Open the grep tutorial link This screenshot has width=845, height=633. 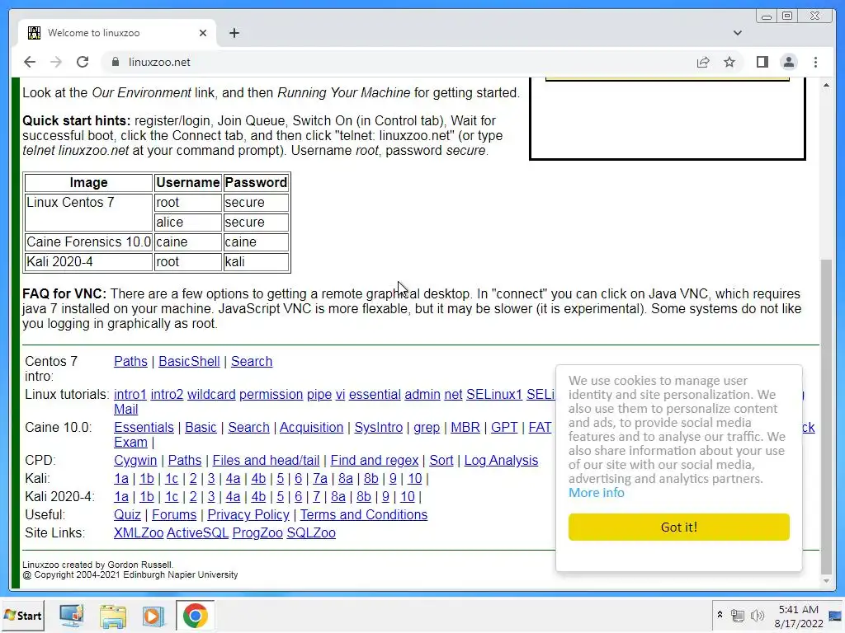point(427,428)
